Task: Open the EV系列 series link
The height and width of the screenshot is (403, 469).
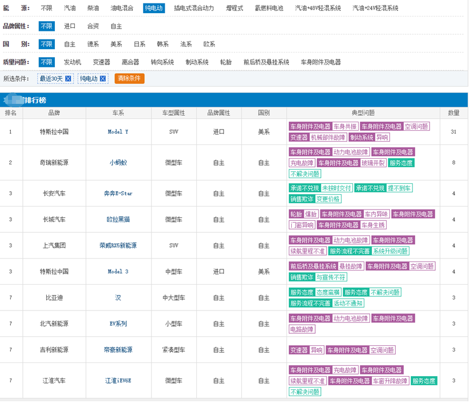Action: (118, 324)
